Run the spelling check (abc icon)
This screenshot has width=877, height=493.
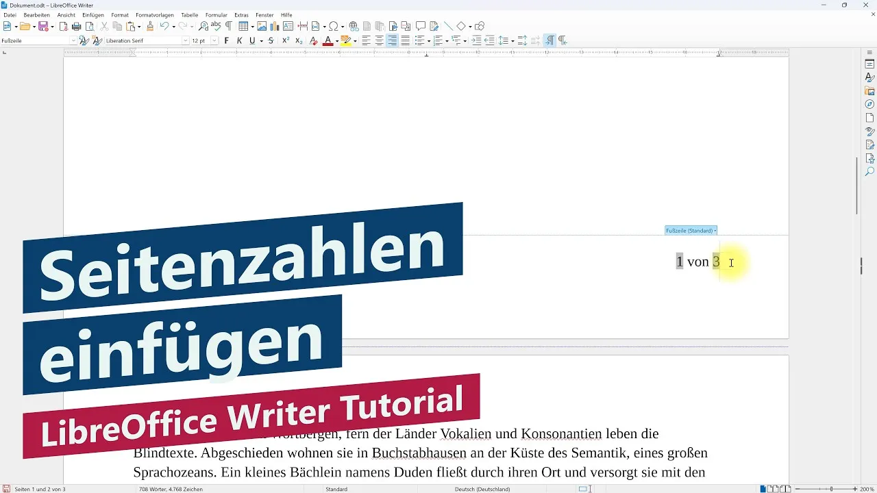click(x=216, y=27)
